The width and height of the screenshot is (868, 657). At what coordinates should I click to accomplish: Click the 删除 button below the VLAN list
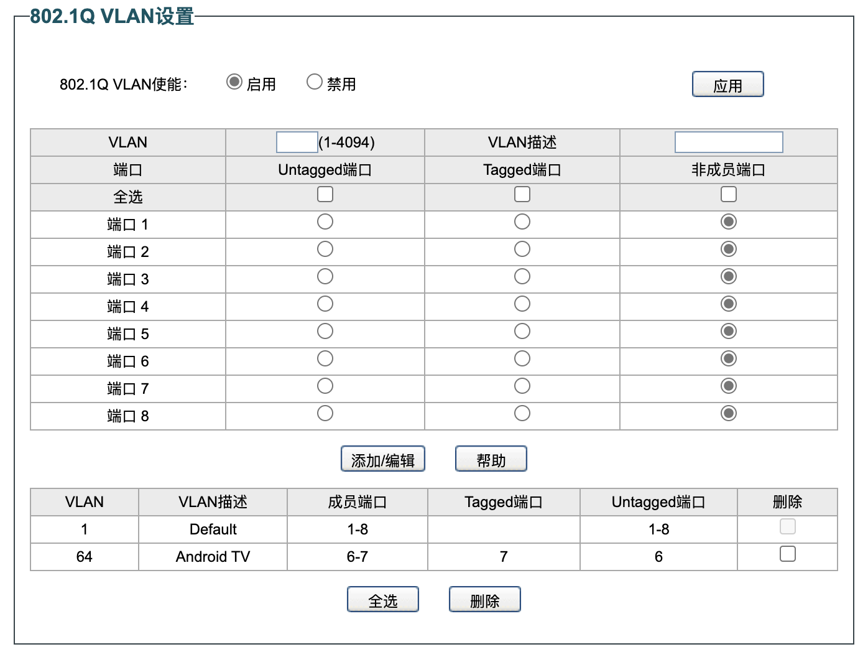click(485, 600)
